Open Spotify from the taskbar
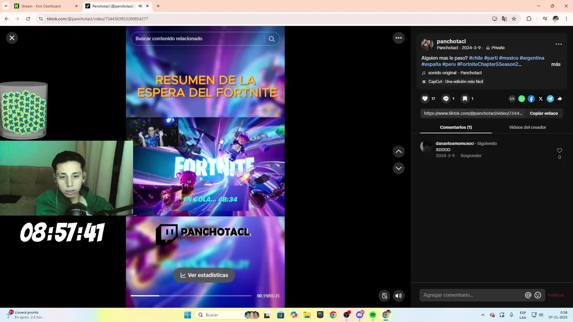The width and height of the screenshot is (573, 322). 373,315
